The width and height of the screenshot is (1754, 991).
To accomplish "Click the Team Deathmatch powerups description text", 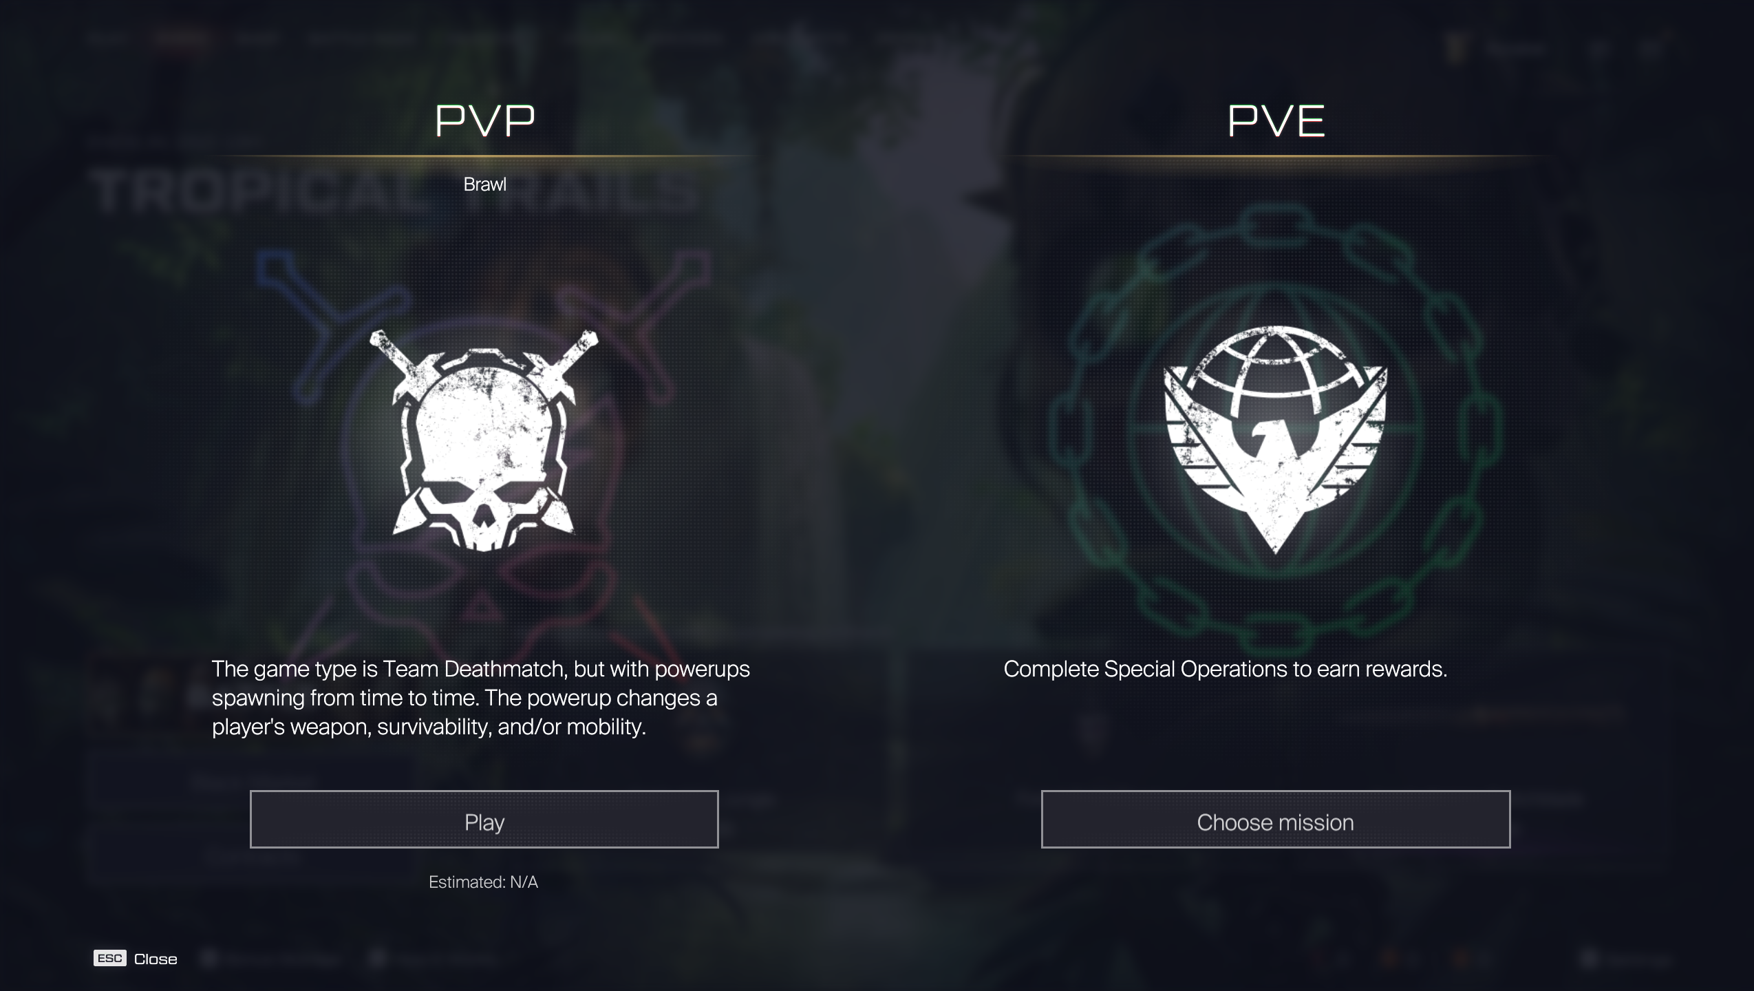I will click(x=481, y=698).
